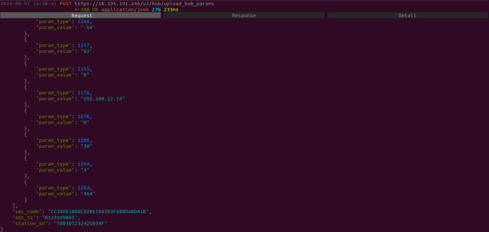Select param_value "464"
The width and height of the screenshot is (489, 232).
88,194
